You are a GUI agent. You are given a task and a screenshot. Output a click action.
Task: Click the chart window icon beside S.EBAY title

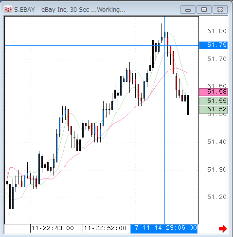(8, 9)
